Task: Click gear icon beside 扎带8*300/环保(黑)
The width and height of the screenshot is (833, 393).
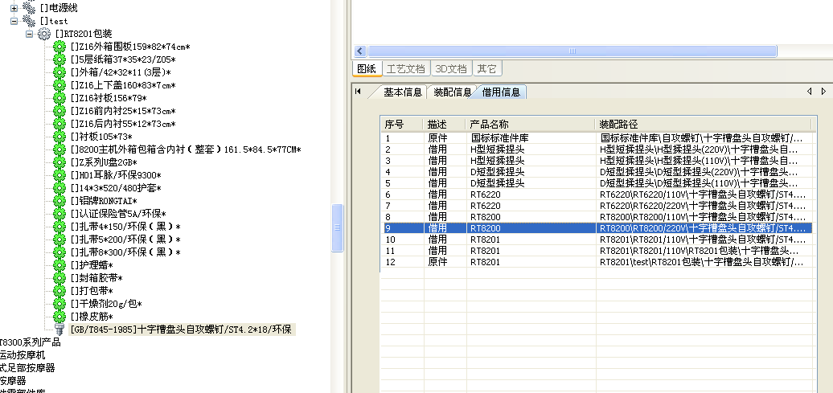Action: [59, 252]
